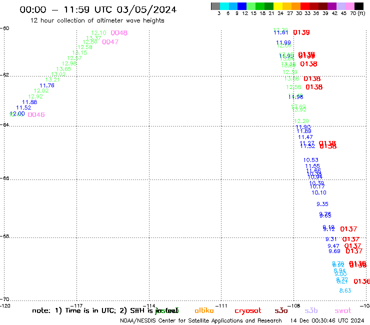Click the 'note: 1) Time is in UTC' footnote

click(x=74, y=310)
